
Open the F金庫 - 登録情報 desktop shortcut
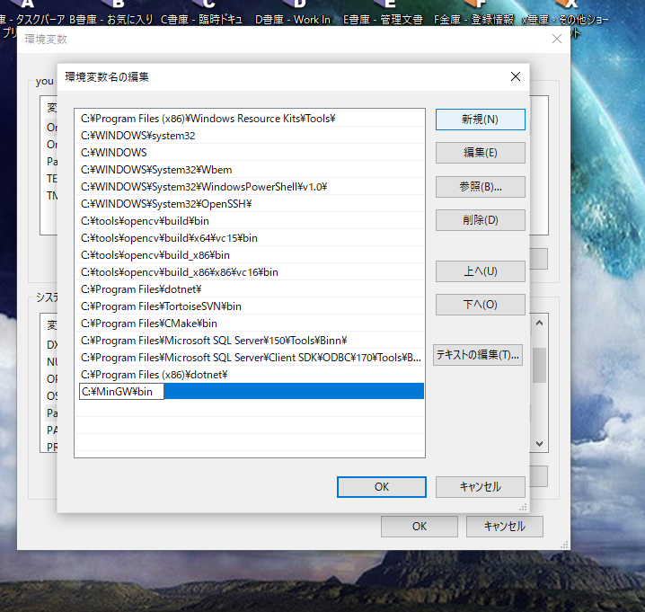[474, 13]
